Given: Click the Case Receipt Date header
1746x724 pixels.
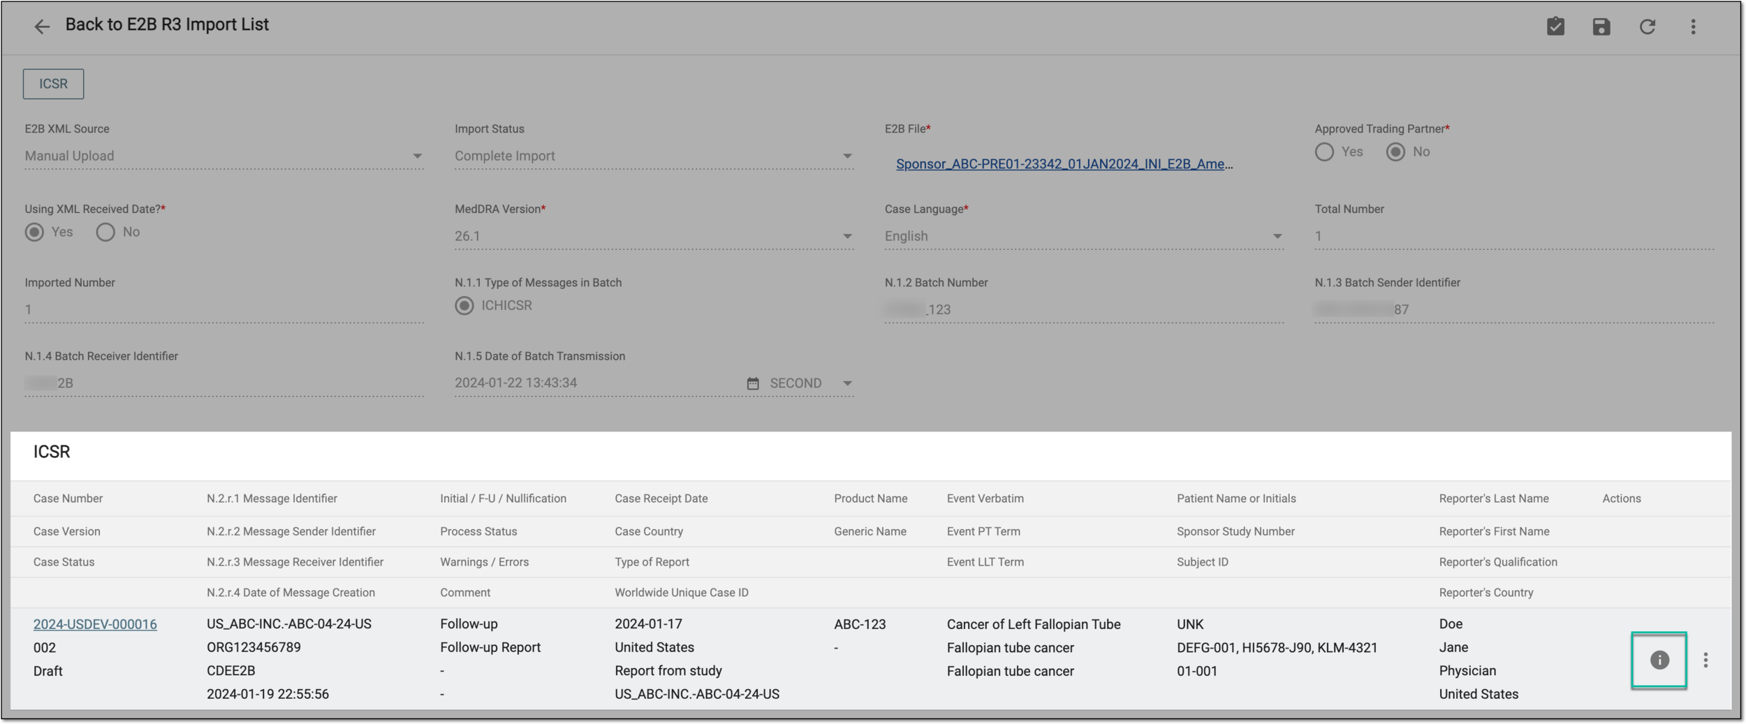Looking at the screenshot, I should [x=661, y=498].
